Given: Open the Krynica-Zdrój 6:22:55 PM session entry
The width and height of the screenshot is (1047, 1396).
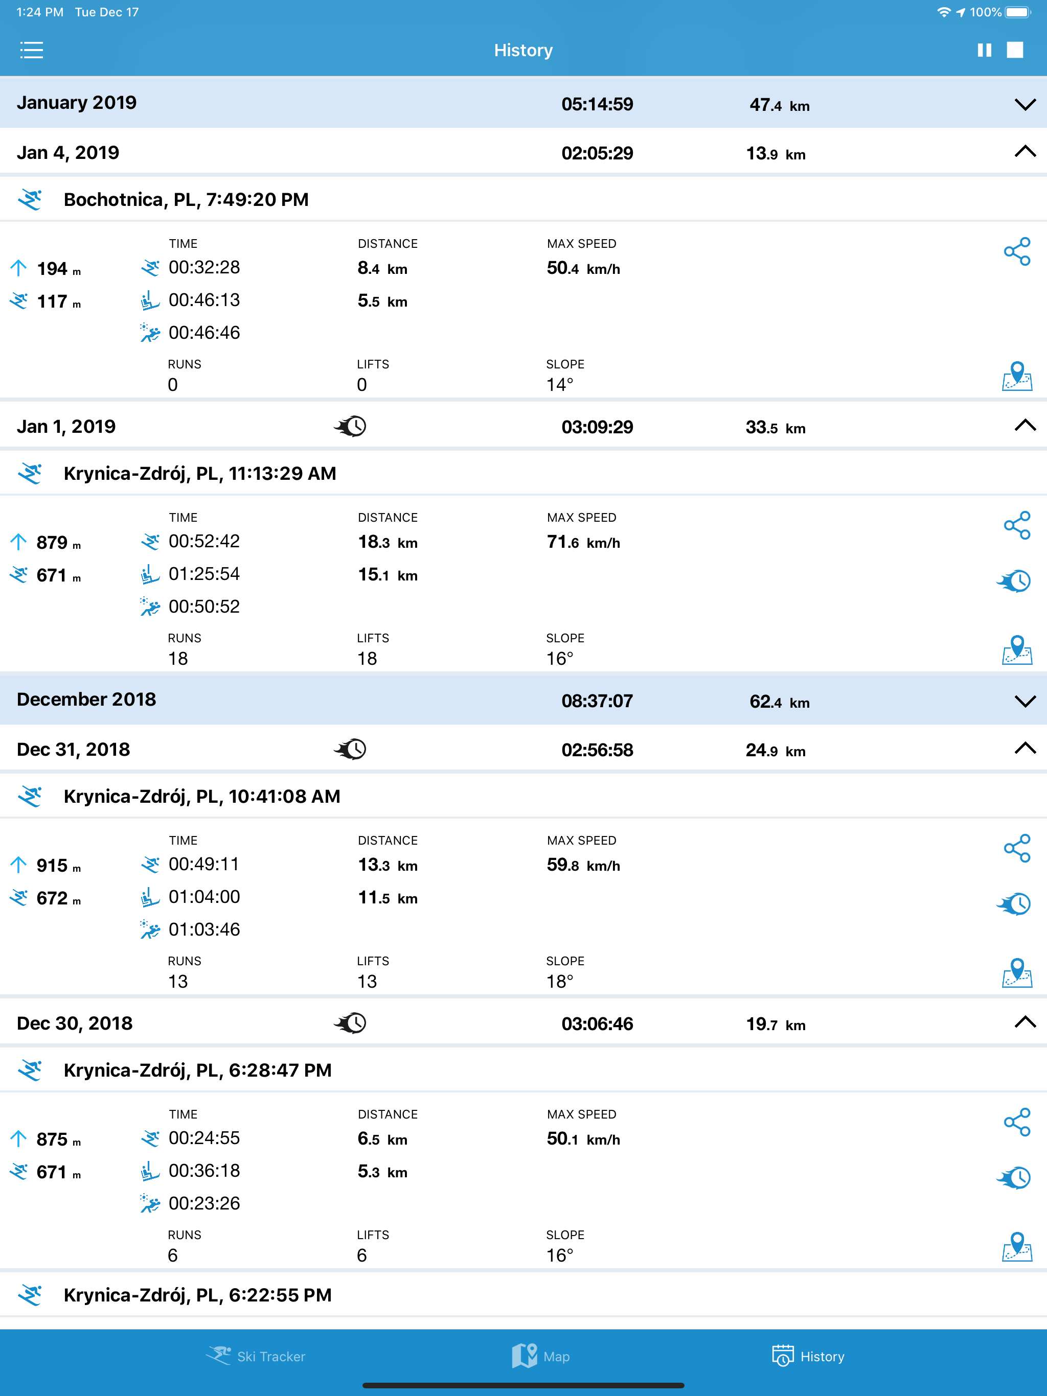Looking at the screenshot, I should click(x=523, y=1295).
